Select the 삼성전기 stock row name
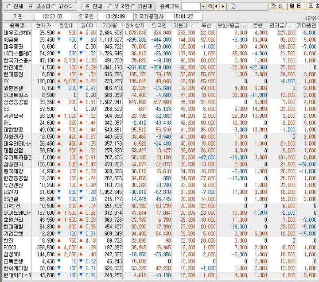Image resolution: width=319 pixels, height=282 pixels. pos(13,164)
